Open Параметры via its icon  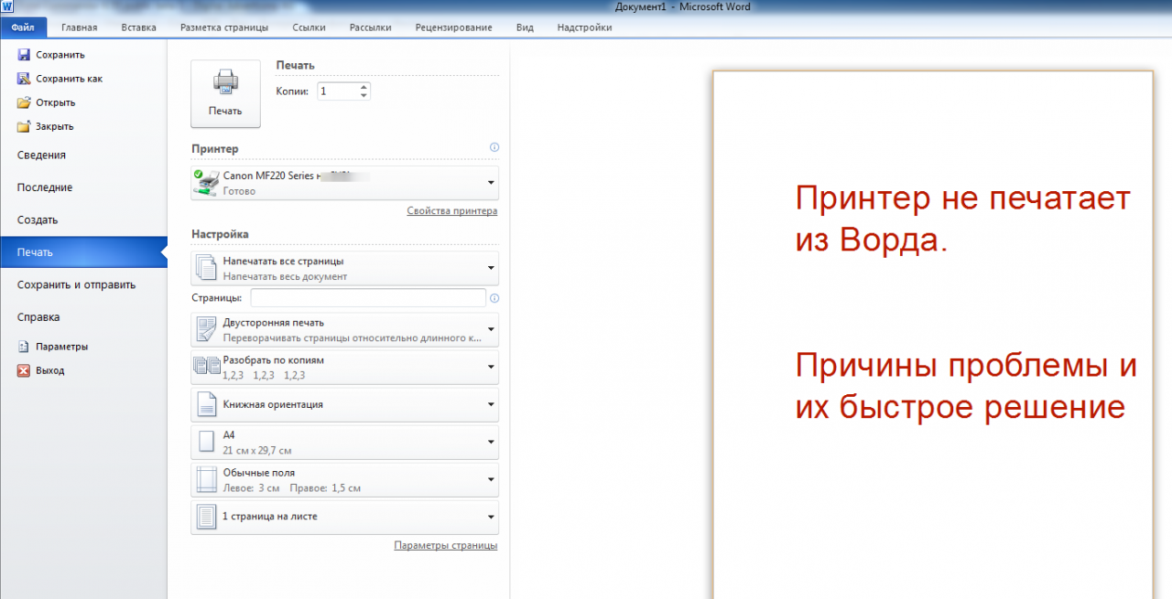(x=22, y=347)
